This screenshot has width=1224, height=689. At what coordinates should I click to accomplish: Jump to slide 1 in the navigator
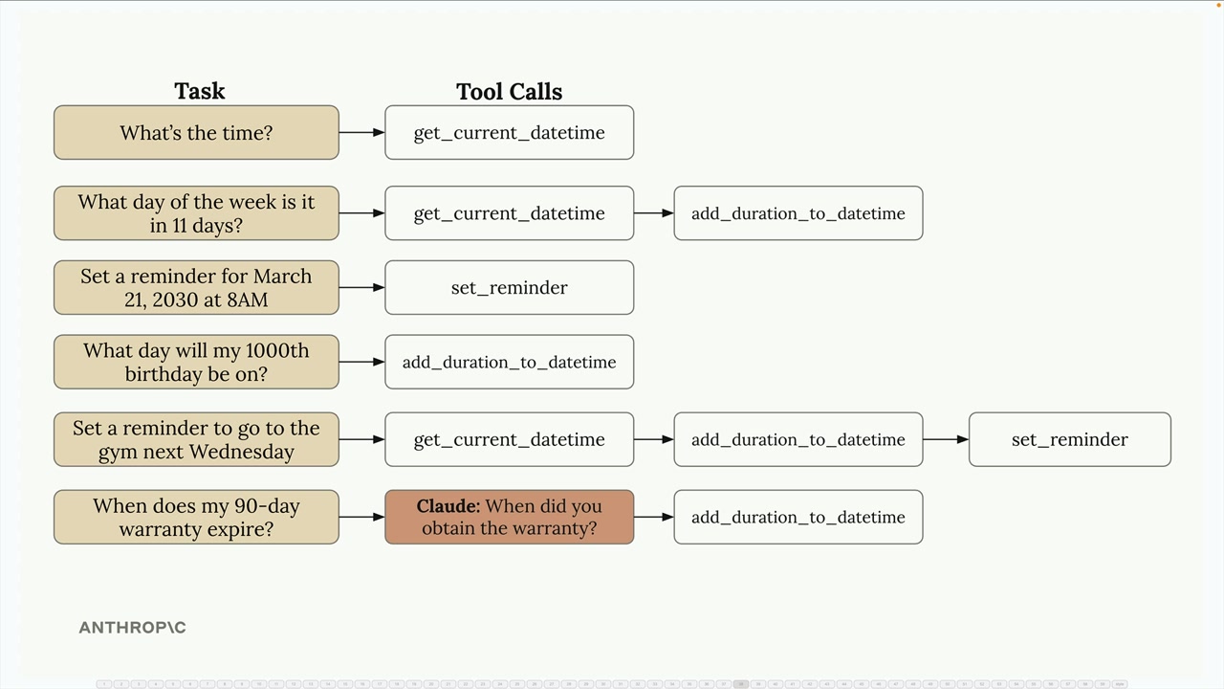104,684
